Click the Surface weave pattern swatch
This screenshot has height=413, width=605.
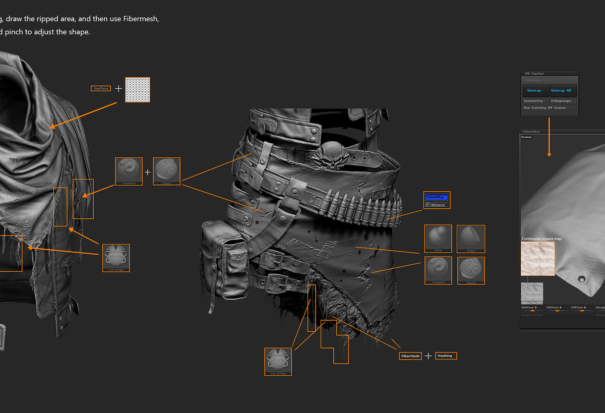(138, 90)
